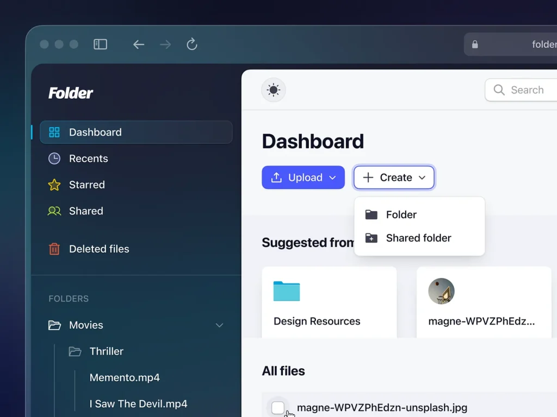
Task: Click the Recents clock icon
Action: (54, 159)
